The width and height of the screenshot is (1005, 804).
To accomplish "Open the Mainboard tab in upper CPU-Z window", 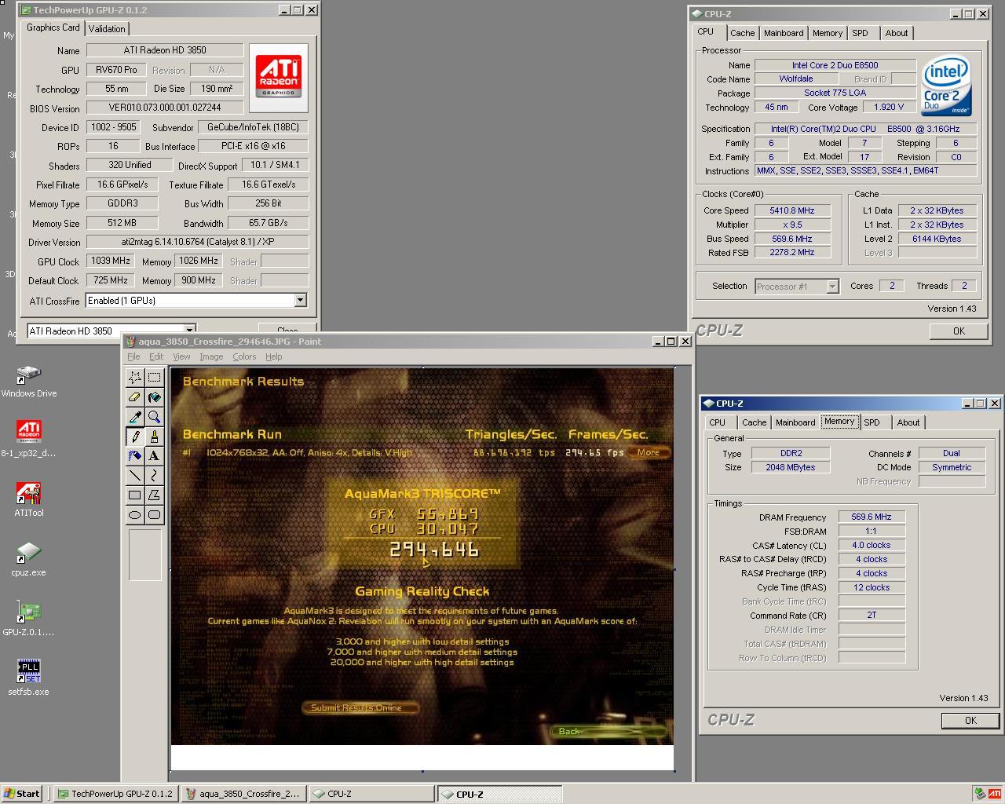I will (x=784, y=33).
